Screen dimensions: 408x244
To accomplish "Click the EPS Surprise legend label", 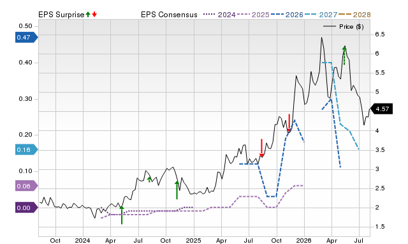I will pyautogui.click(x=61, y=15).
